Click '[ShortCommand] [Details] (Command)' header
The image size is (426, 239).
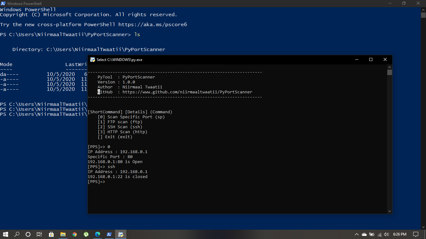click(130, 112)
